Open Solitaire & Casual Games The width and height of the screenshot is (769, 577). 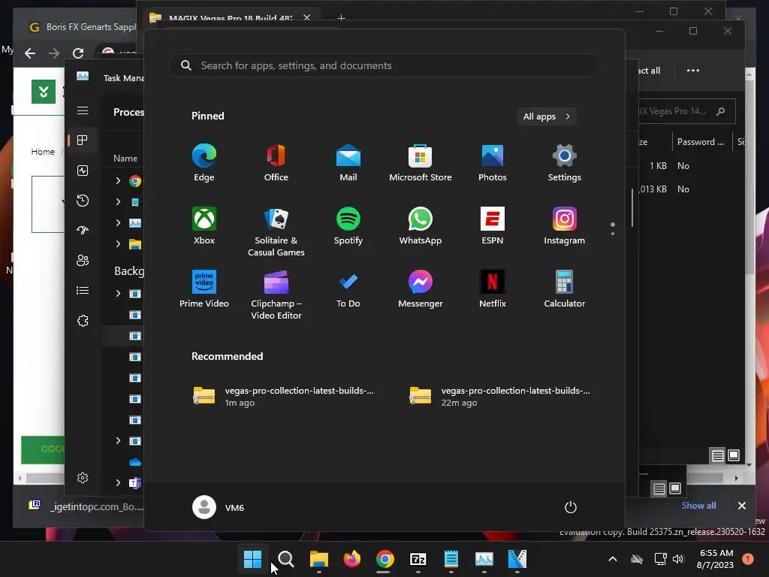pos(276,231)
